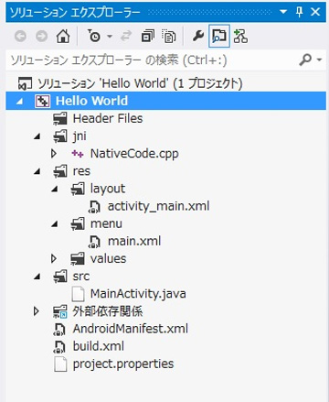Open search options dropdown arrow
329x402 pixels.
pyautogui.click(x=319, y=60)
